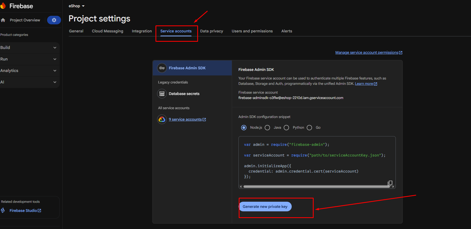Click the snippet scrollbar right arrow
The width and height of the screenshot is (471, 229).
coord(393,186)
